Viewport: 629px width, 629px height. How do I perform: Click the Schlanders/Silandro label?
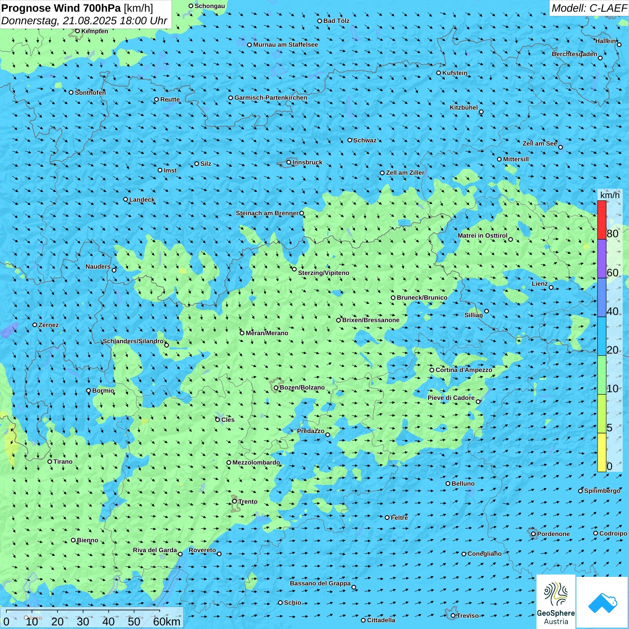point(133,341)
